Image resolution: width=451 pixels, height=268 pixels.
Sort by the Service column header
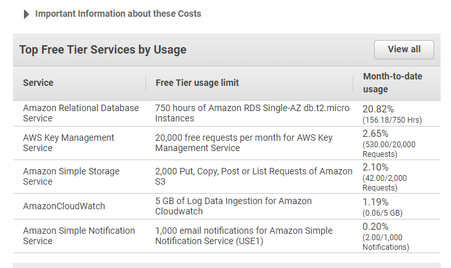(38, 83)
